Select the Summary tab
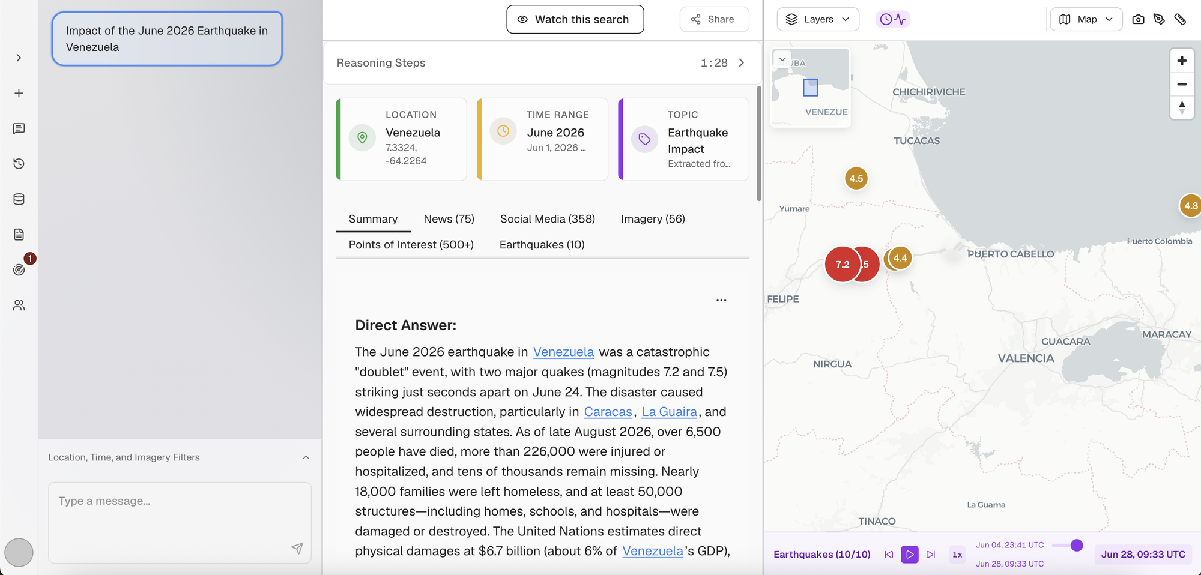This screenshot has height=575, width=1201. point(373,219)
